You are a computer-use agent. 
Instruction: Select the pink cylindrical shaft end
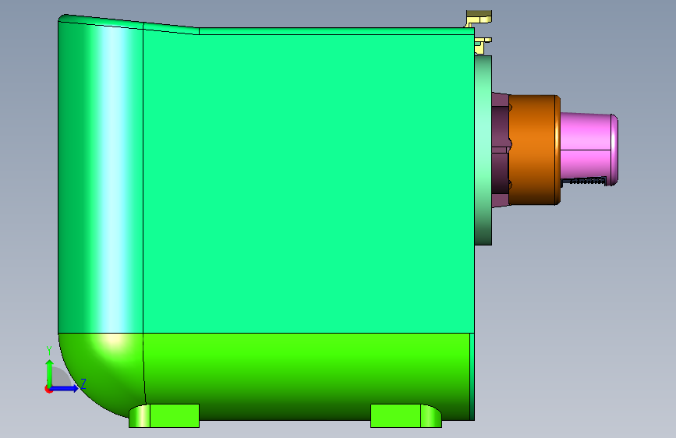click(x=589, y=149)
